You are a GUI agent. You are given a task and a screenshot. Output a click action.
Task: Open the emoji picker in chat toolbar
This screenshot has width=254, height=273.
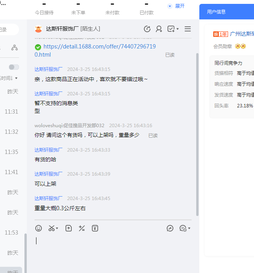[38, 228]
